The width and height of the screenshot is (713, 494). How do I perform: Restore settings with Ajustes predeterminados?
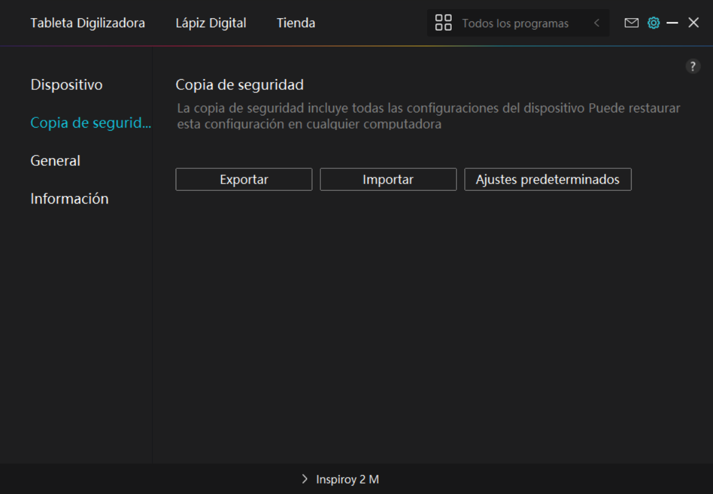coord(548,180)
